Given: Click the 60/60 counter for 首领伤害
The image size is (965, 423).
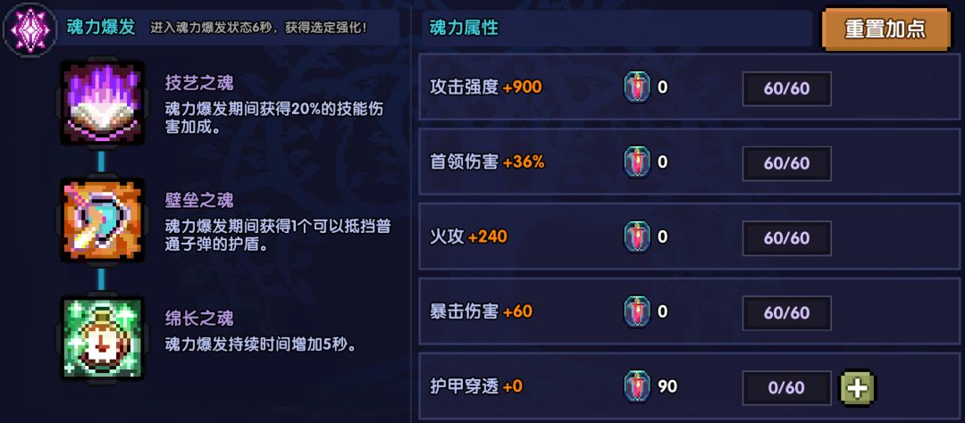Looking at the screenshot, I should [786, 163].
